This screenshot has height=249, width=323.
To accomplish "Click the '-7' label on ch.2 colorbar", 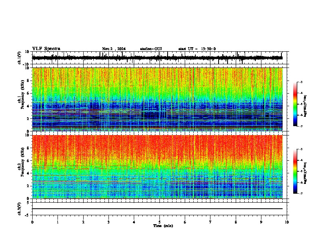I will coord(301,194).
